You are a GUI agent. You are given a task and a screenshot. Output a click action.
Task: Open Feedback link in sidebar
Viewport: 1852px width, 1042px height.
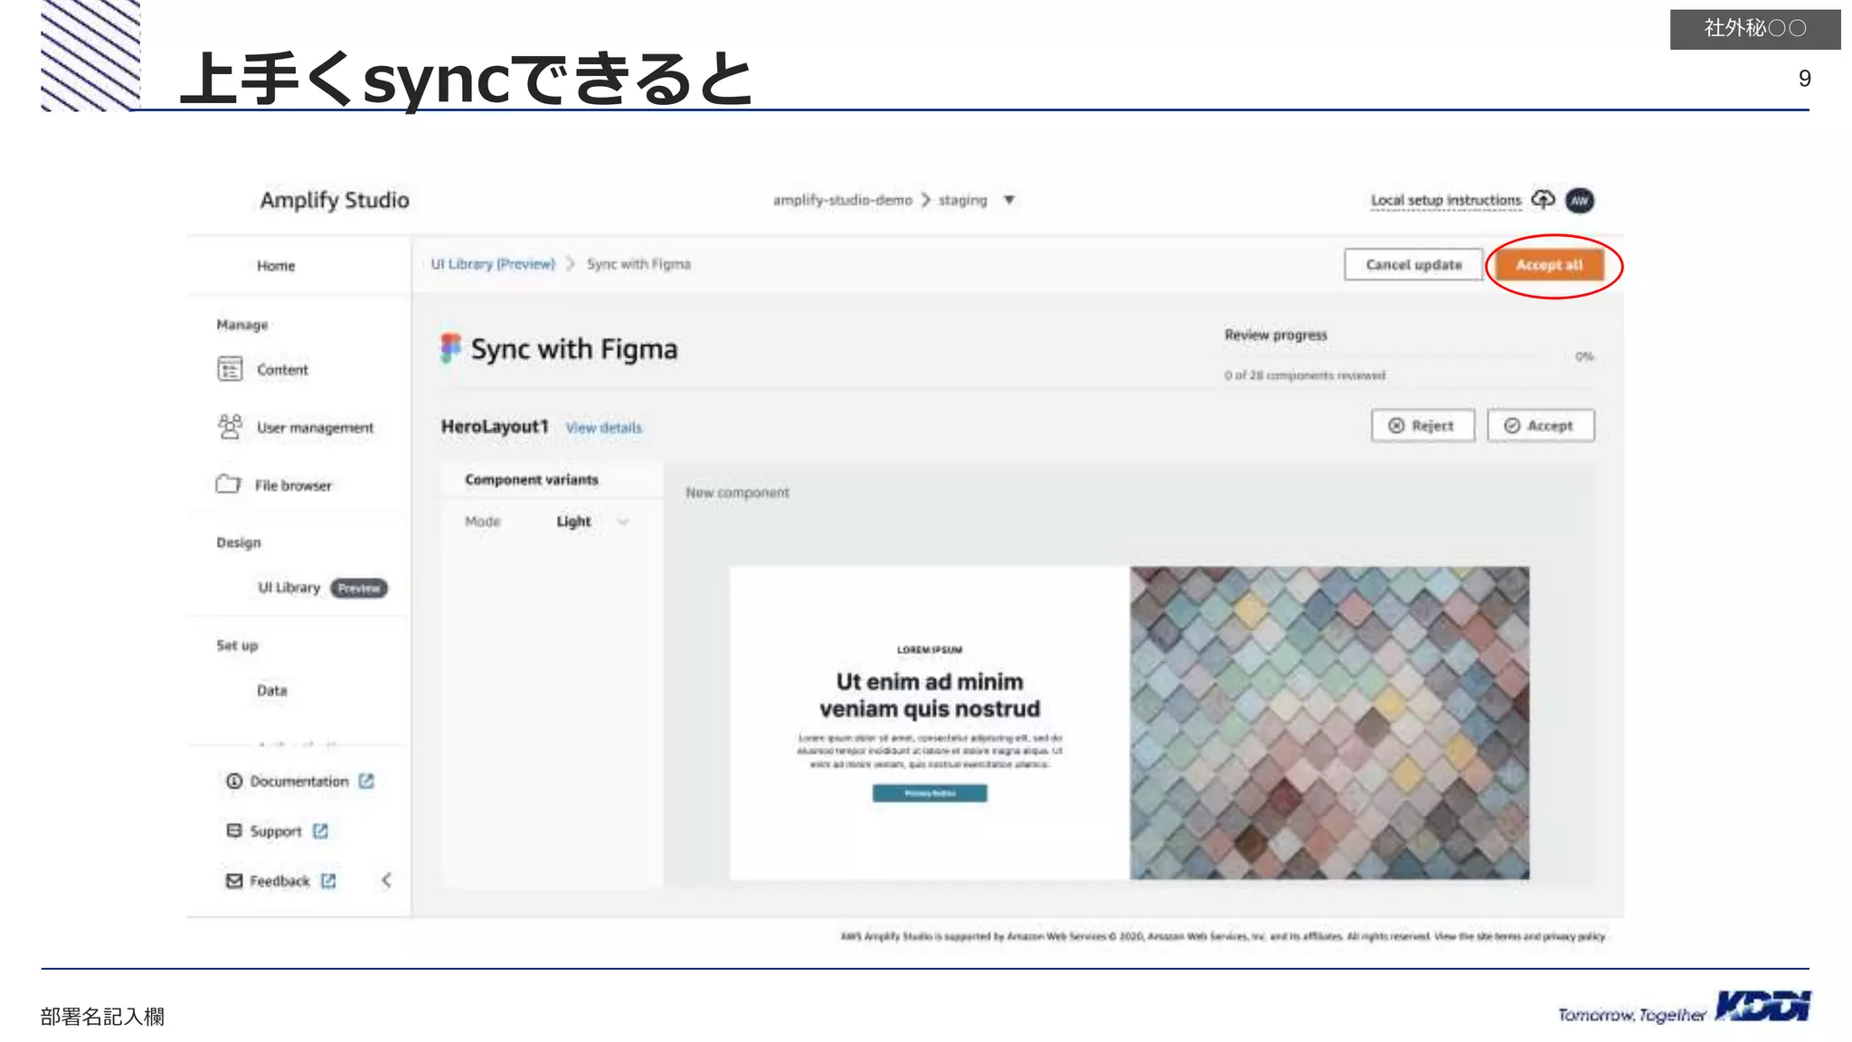(x=279, y=881)
